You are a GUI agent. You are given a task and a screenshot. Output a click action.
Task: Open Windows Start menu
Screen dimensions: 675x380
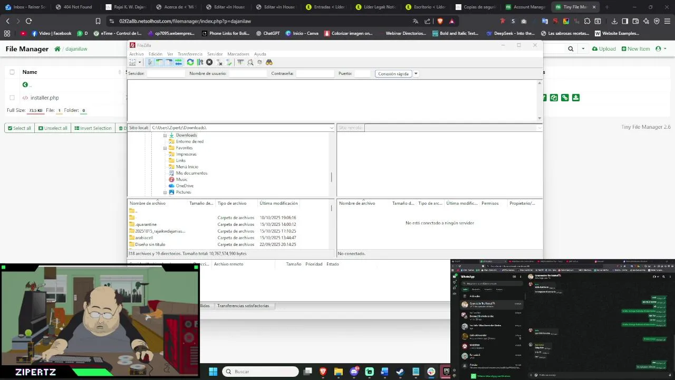[213, 372]
